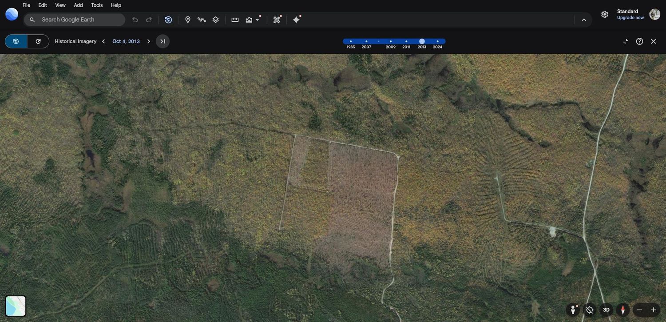This screenshot has width=666, height=322.
Task: Click the Upgrade now link
Action: 630,18
